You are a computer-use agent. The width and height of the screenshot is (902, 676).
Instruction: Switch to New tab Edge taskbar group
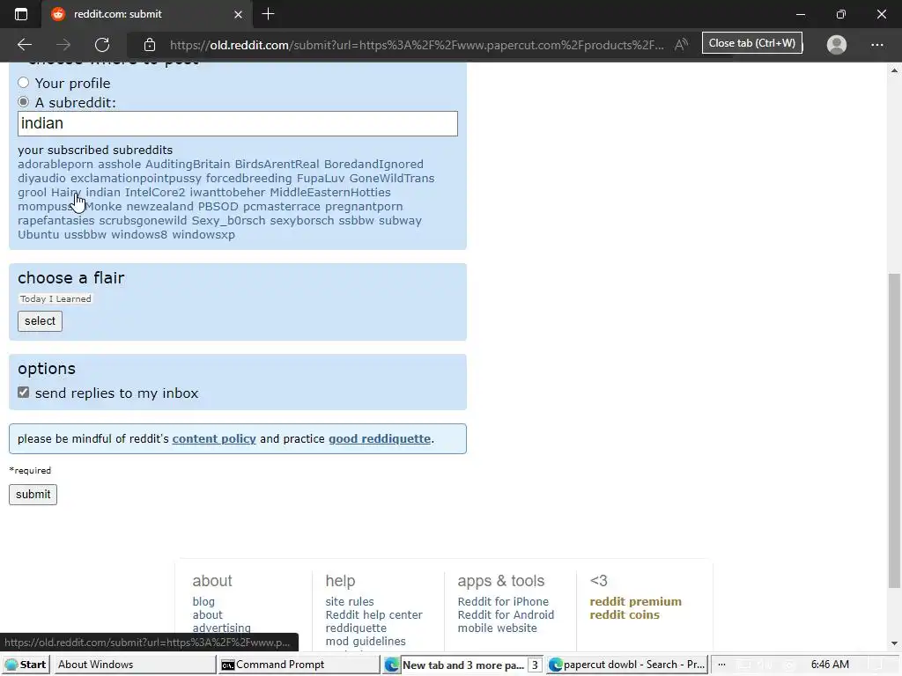pos(463,665)
